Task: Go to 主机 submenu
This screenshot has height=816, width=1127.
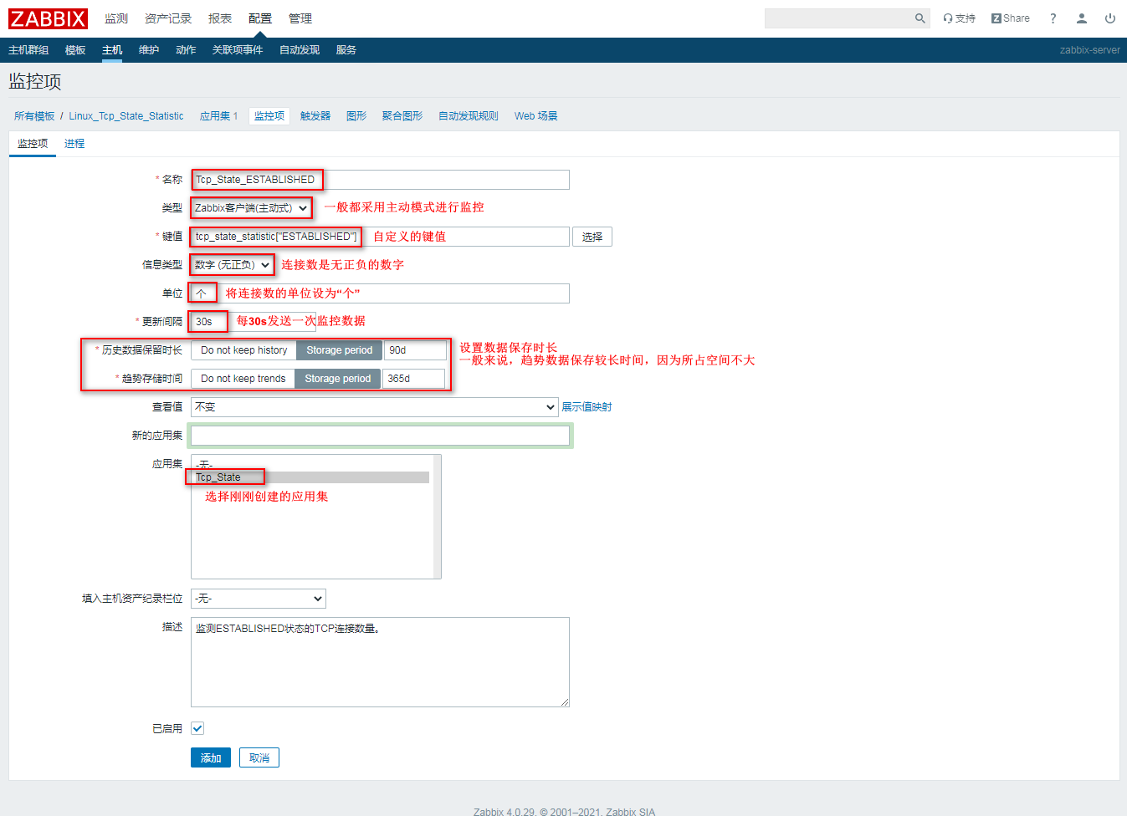Action: coord(112,50)
